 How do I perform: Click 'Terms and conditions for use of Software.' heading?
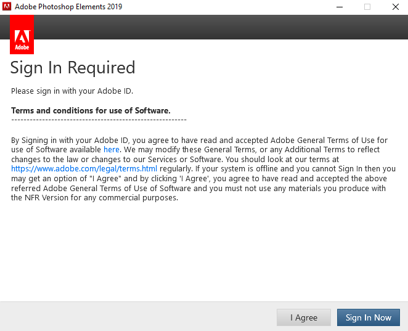point(91,110)
